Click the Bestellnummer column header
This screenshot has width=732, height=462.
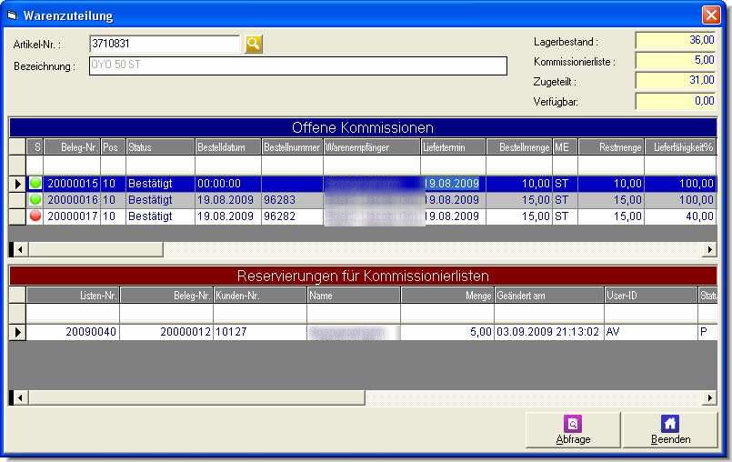pyautogui.click(x=292, y=147)
